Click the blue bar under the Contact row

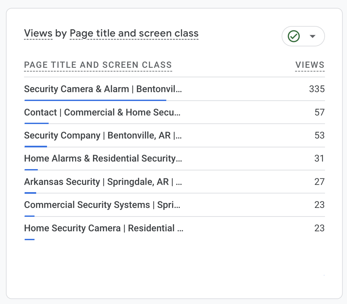(x=36, y=123)
